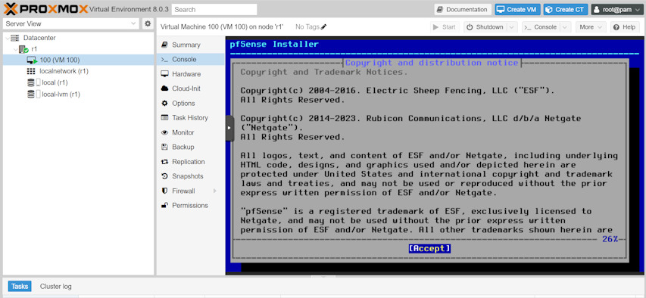Click the Replication arrows icon

pyautogui.click(x=164, y=162)
